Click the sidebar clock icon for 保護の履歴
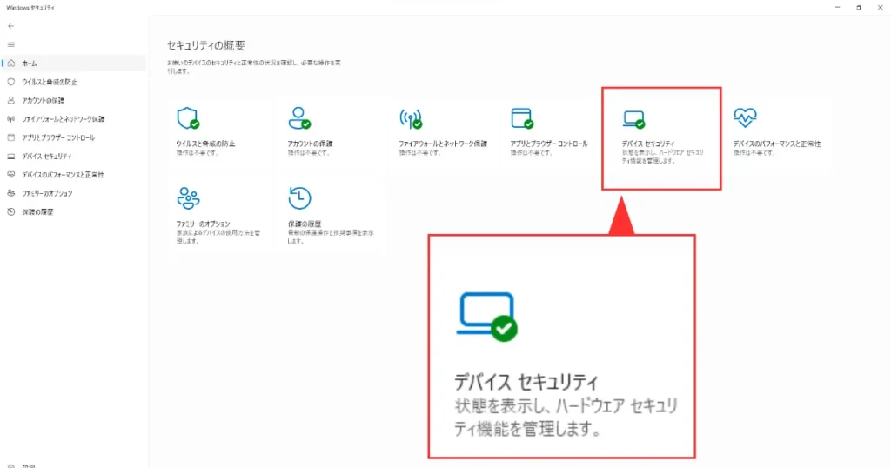Viewport: 891px width, 468px height. pyautogui.click(x=10, y=212)
